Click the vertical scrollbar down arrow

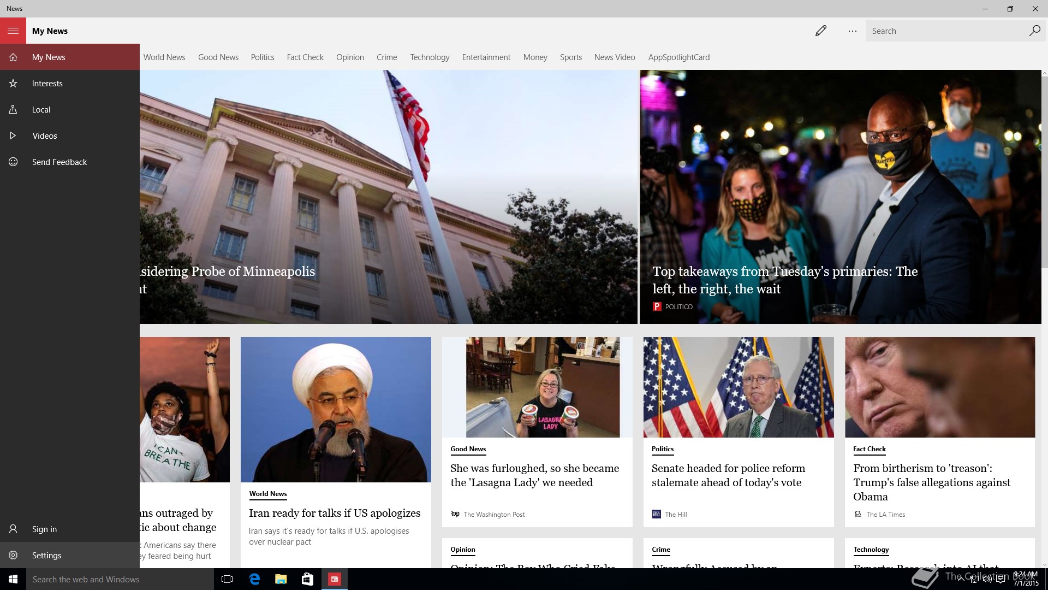[1045, 565]
